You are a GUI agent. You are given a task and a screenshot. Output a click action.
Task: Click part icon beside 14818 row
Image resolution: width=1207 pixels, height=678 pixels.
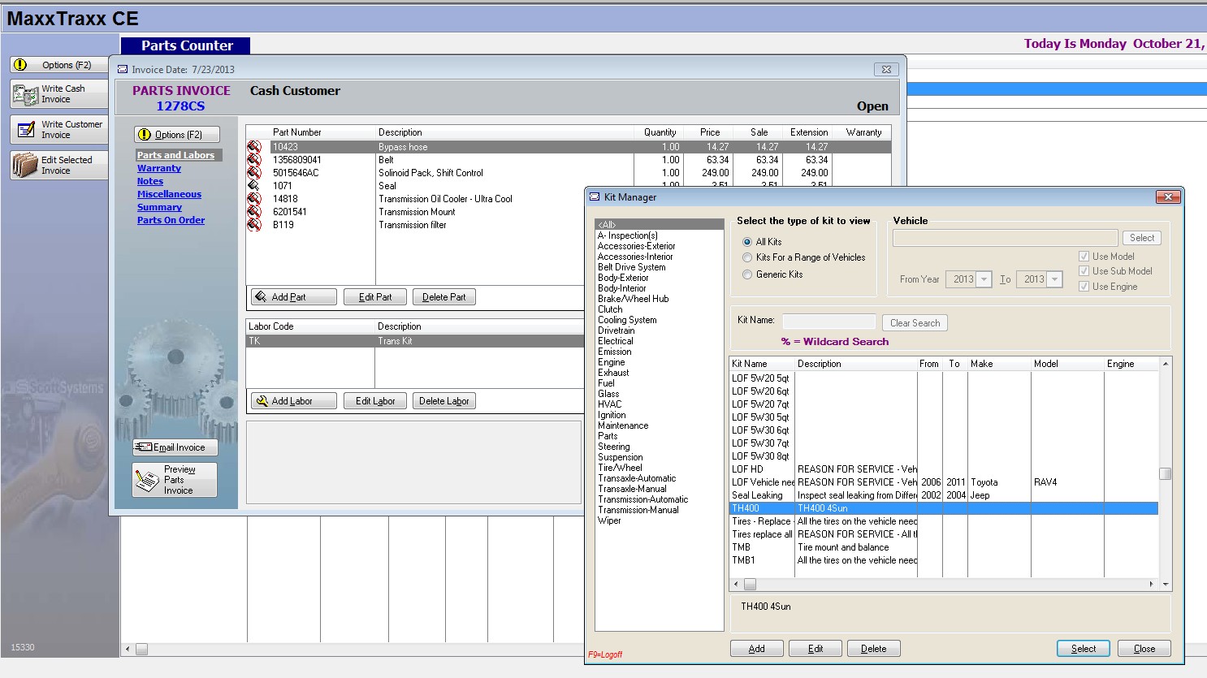coord(254,199)
